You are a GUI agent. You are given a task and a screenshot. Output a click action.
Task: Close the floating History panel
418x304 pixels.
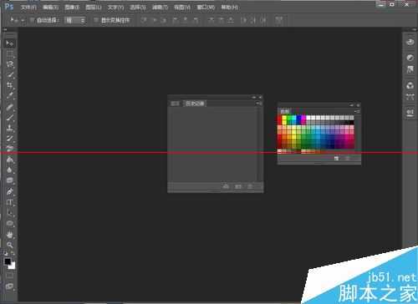pyautogui.click(x=260, y=97)
